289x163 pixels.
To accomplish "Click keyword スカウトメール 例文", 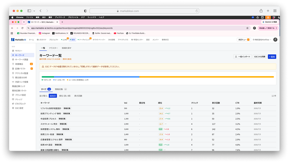I will 49,124.
